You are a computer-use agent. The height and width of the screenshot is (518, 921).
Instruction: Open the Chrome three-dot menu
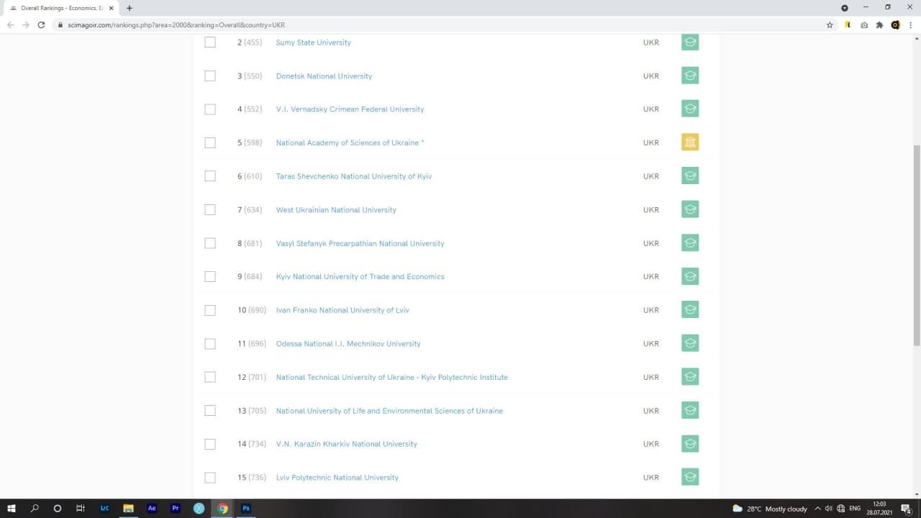tap(911, 24)
